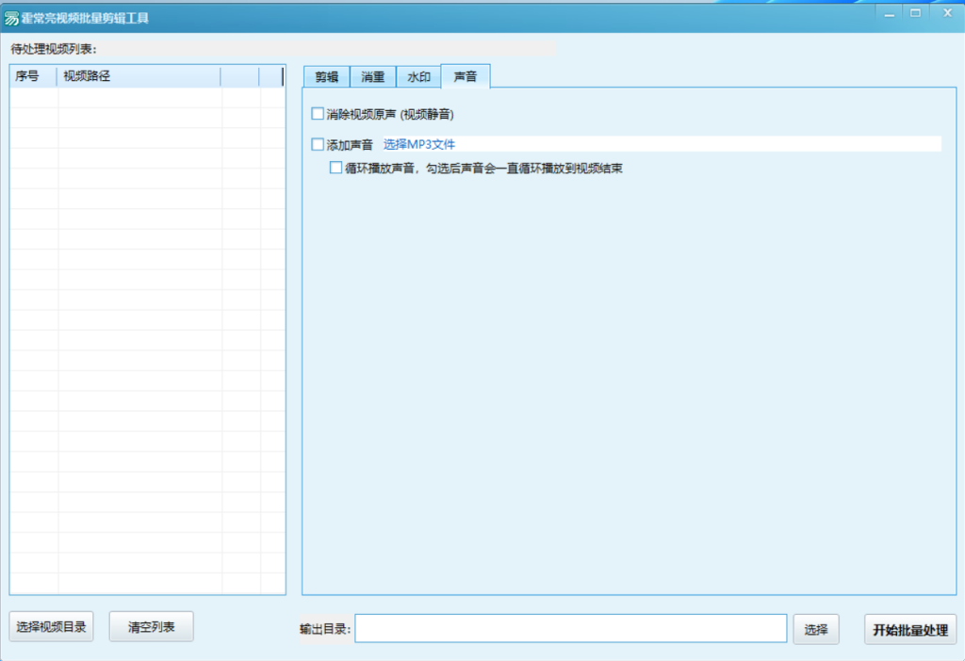Screen dimensions: 965x661
Task: Toggle the 循环播放声音 checkbox
Action: click(x=335, y=169)
